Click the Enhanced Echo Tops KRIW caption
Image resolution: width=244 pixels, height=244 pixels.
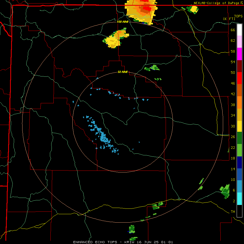(x=123, y=242)
